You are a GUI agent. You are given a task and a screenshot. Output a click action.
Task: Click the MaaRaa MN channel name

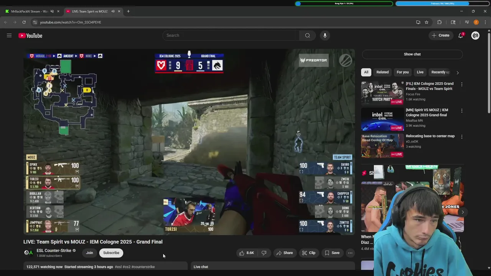point(414,120)
